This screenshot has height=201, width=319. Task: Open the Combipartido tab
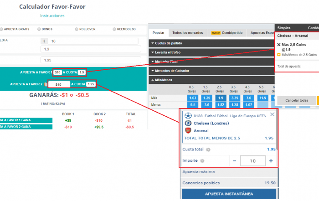coord(227,33)
